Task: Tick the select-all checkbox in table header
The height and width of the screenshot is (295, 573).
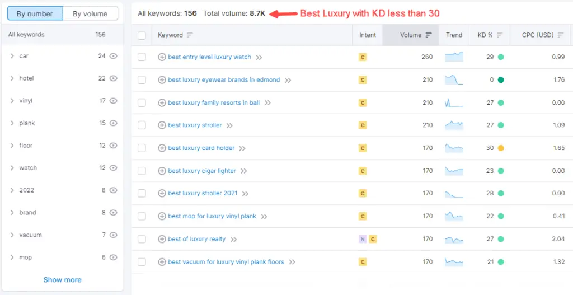Action: [142, 35]
